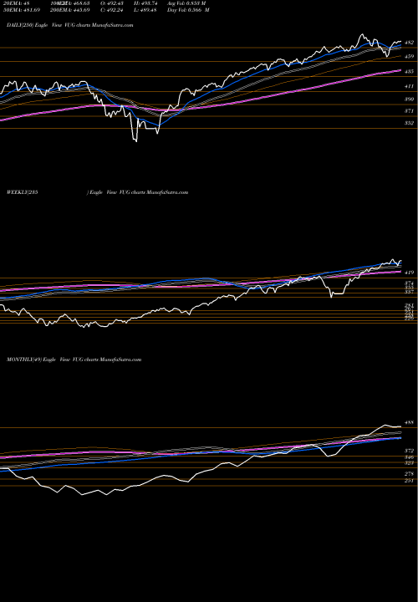Select the 419 price label on weekly chart
Image resolution: width=418 pixels, height=602 pixels.
pyautogui.click(x=409, y=273)
